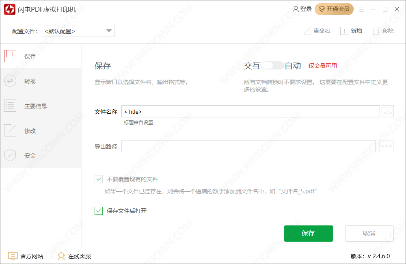Click the 取消 cancel button
The image size is (406, 264).
point(369,234)
